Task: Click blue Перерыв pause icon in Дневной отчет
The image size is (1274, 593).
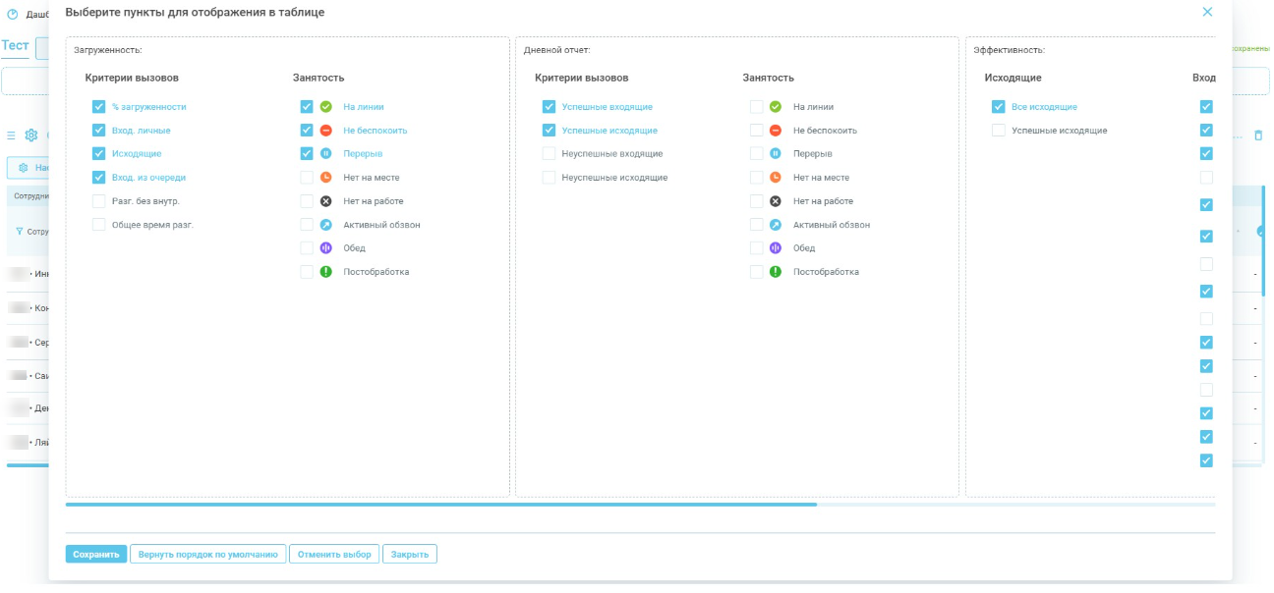Action: (776, 154)
